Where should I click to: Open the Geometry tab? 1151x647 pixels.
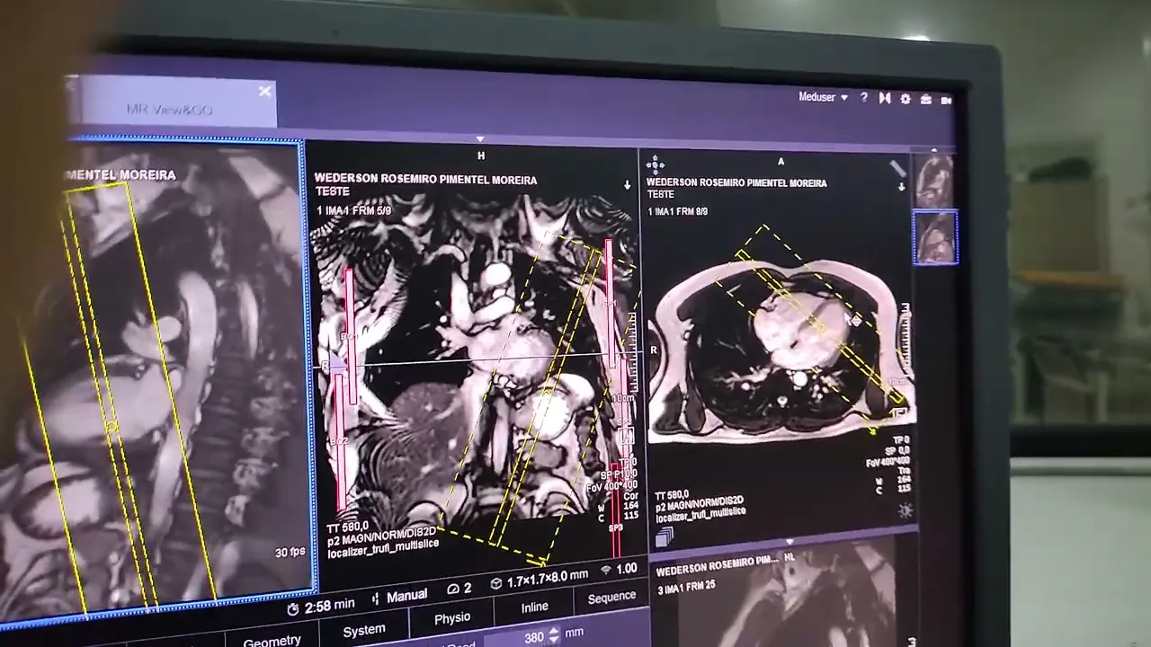[272, 640]
